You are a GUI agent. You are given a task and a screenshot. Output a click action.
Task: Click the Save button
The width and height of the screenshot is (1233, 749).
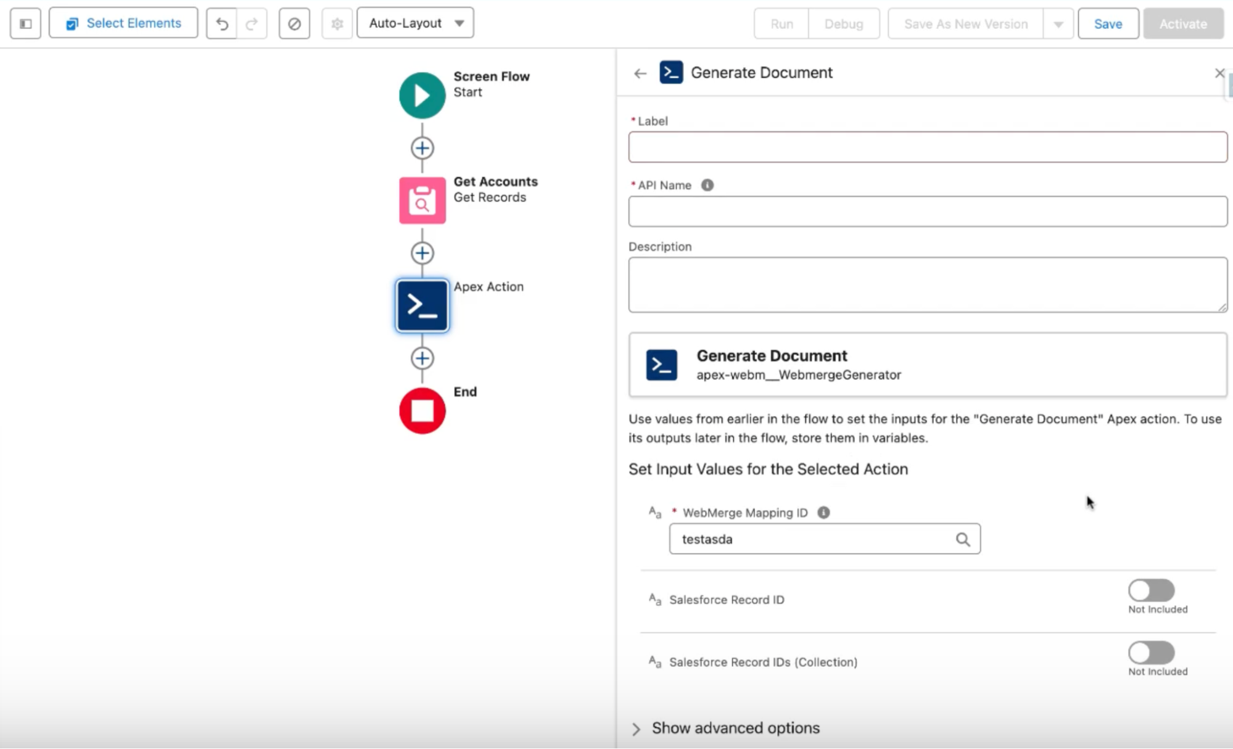click(x=1108, y=24)
